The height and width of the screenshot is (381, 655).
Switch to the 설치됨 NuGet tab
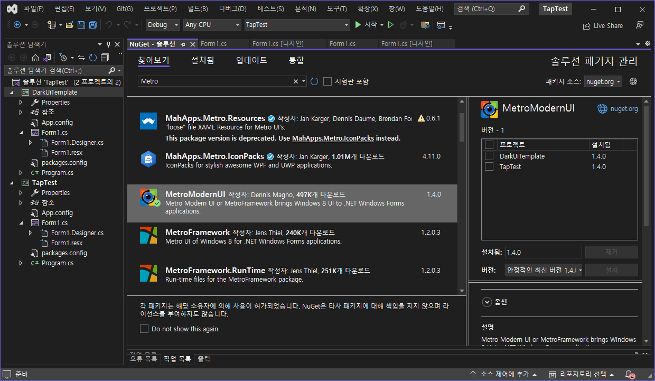click(202, 60)
